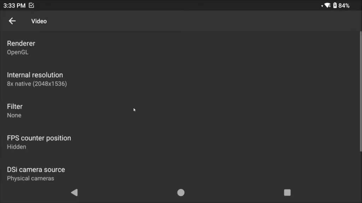
Task: Tap the Android home circle button
Action: [181, 192]
